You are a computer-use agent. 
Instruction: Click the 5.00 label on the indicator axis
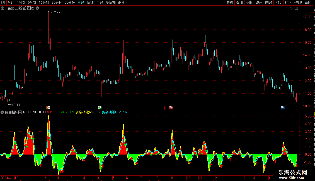click(x=308, y=116)
